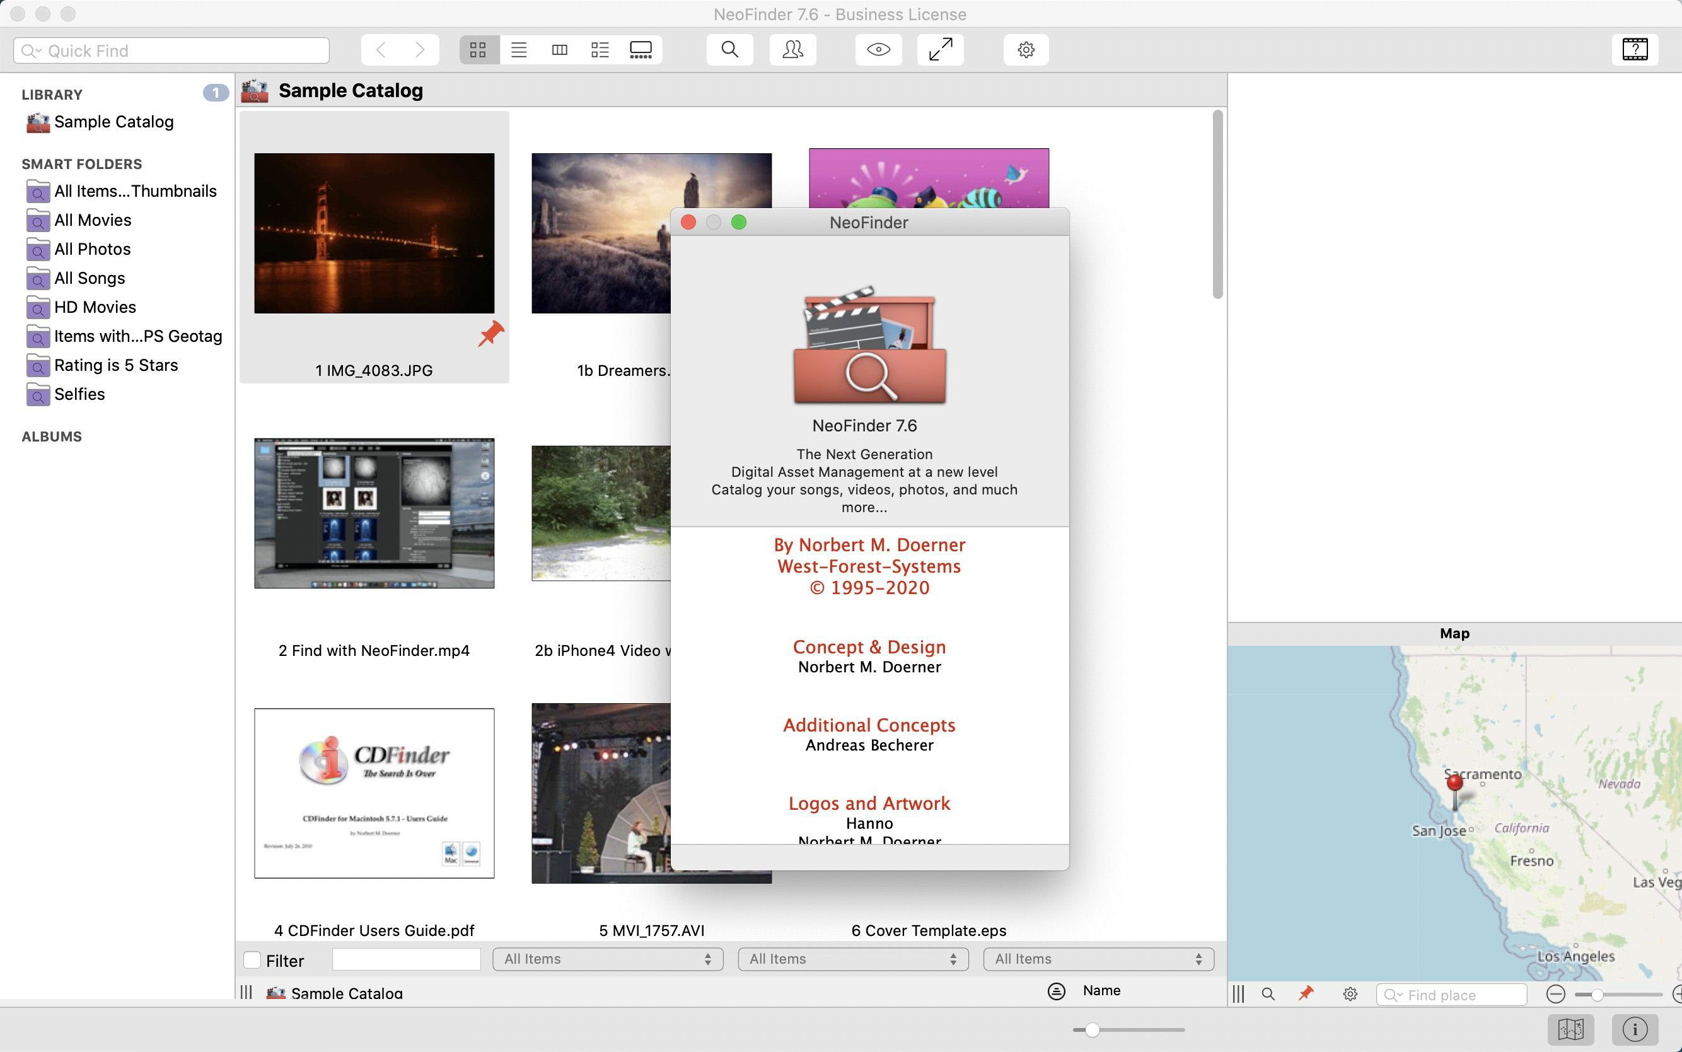Viewport: 1682px width, 1052px height.
Task: Go forward with the right arrow
Action: click(x=420, y=49)
